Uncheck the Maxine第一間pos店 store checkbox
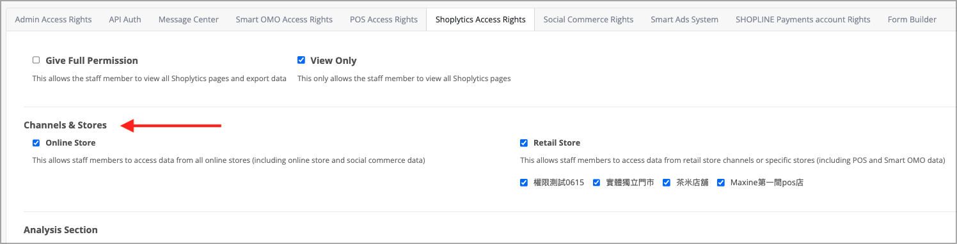This screenshot has height=244, width=957. click(x=721, y=182)
